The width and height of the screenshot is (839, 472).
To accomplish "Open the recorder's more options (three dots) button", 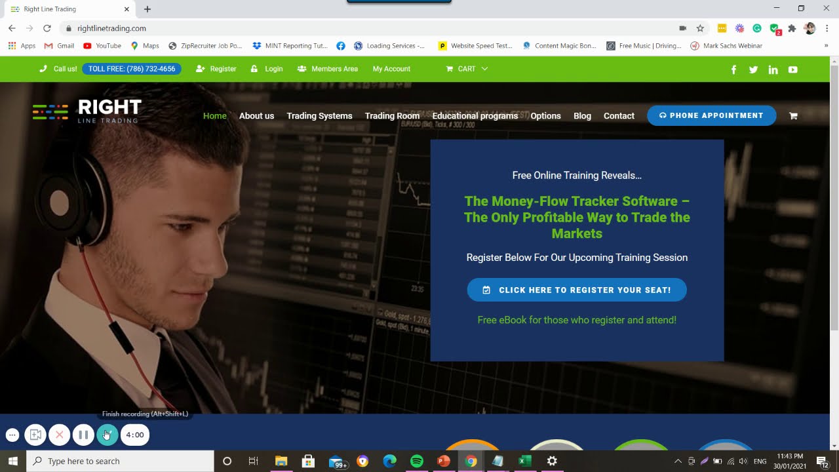I will pos(12,435).
